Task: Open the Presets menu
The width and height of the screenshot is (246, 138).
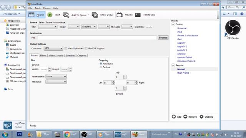Action: pyautogui.click(x=47, y=8)
